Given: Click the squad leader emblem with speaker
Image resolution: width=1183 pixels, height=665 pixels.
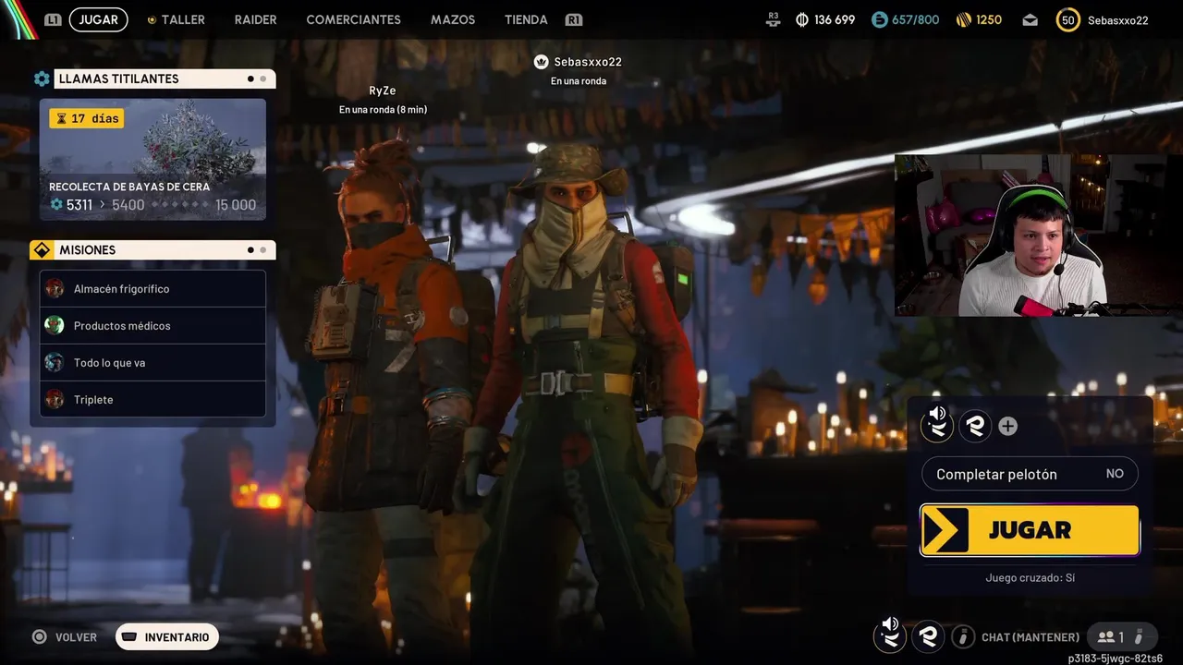Looking at the screenshot, I should coord(937,424).
